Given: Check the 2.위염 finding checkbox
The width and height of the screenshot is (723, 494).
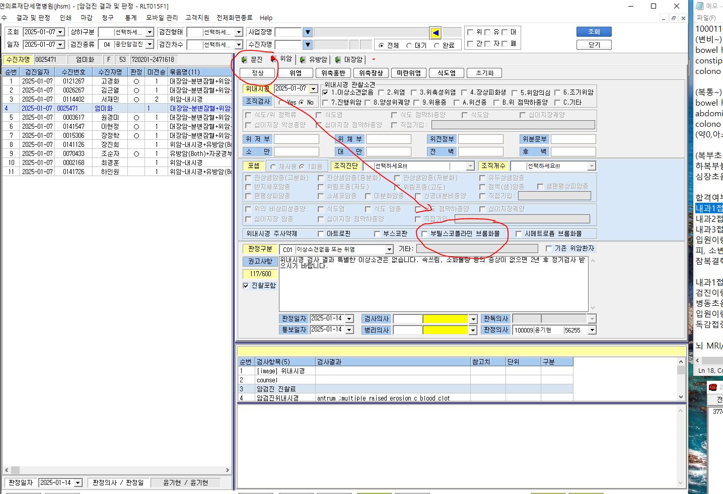Looking at the screenshot, I should tap(381, 93).
